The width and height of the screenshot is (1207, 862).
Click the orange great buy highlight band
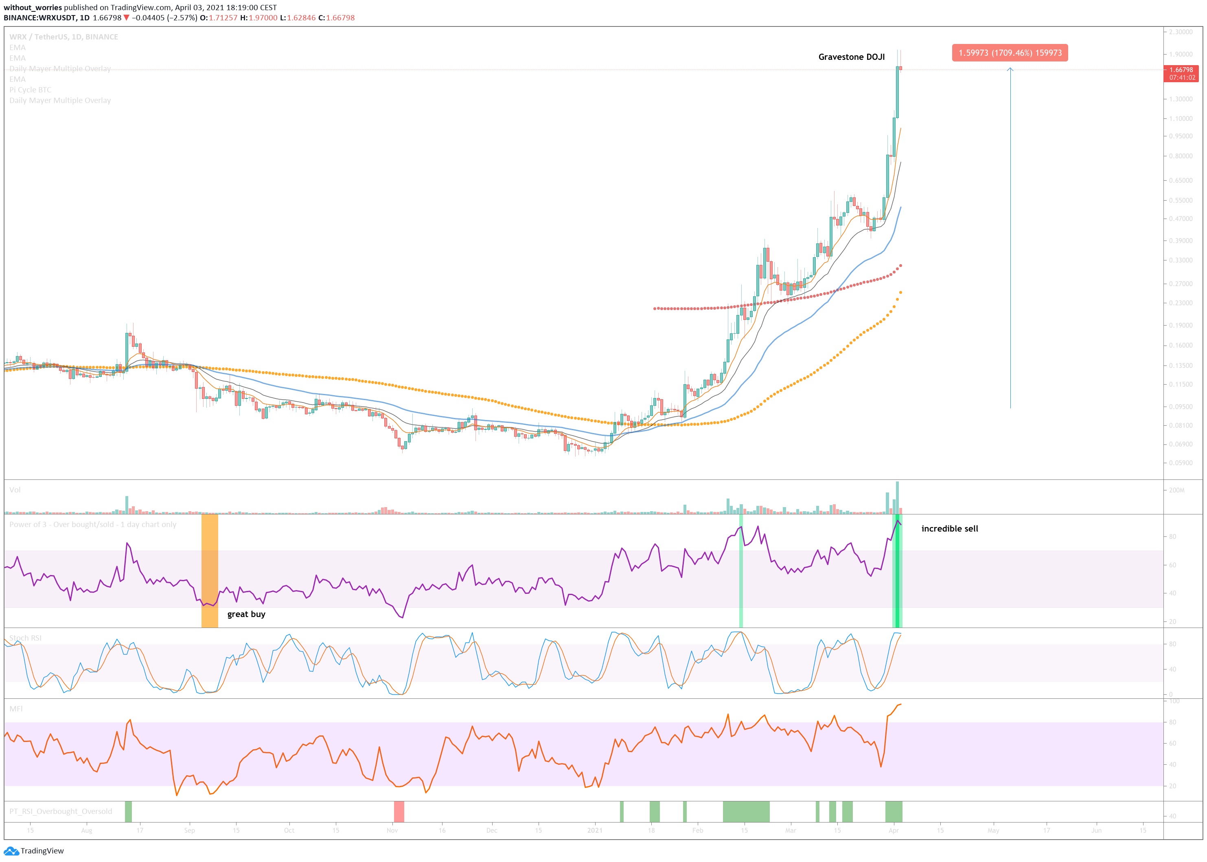tap(210, 571)
